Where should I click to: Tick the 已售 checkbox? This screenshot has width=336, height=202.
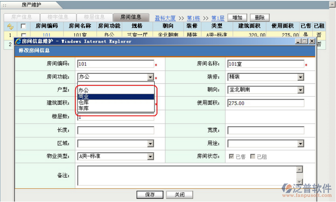(231, 157)
